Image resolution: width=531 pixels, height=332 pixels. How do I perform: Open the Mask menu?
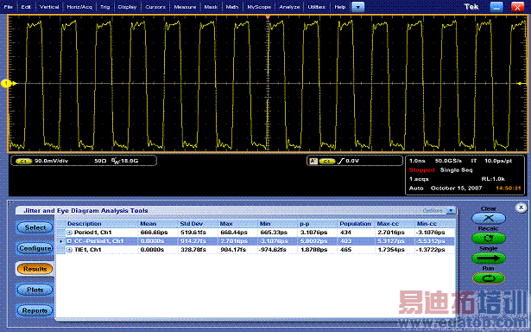point(211,7)
